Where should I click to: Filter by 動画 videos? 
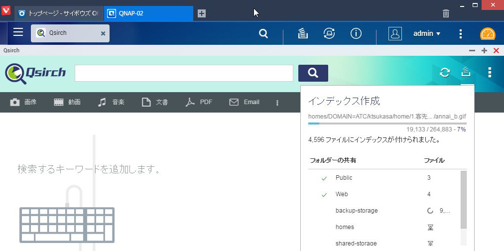click(x=67, y=102)
